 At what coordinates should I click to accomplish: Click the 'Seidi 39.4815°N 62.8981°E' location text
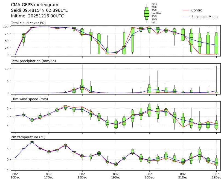pos(39,10)
